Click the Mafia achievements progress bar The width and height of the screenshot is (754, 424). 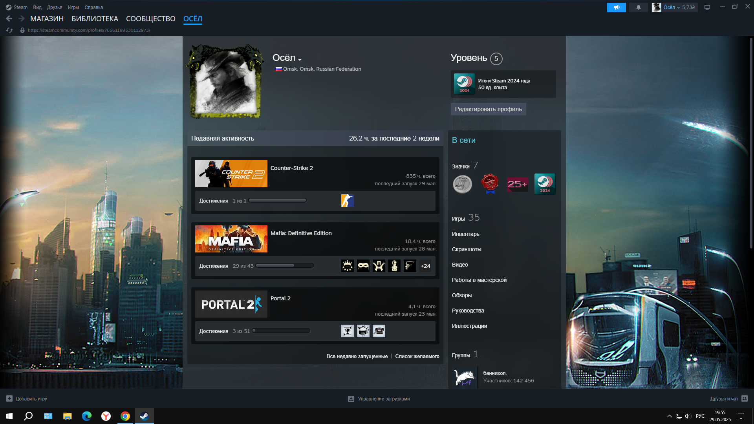pyautogui.click(x=285, y=266)
